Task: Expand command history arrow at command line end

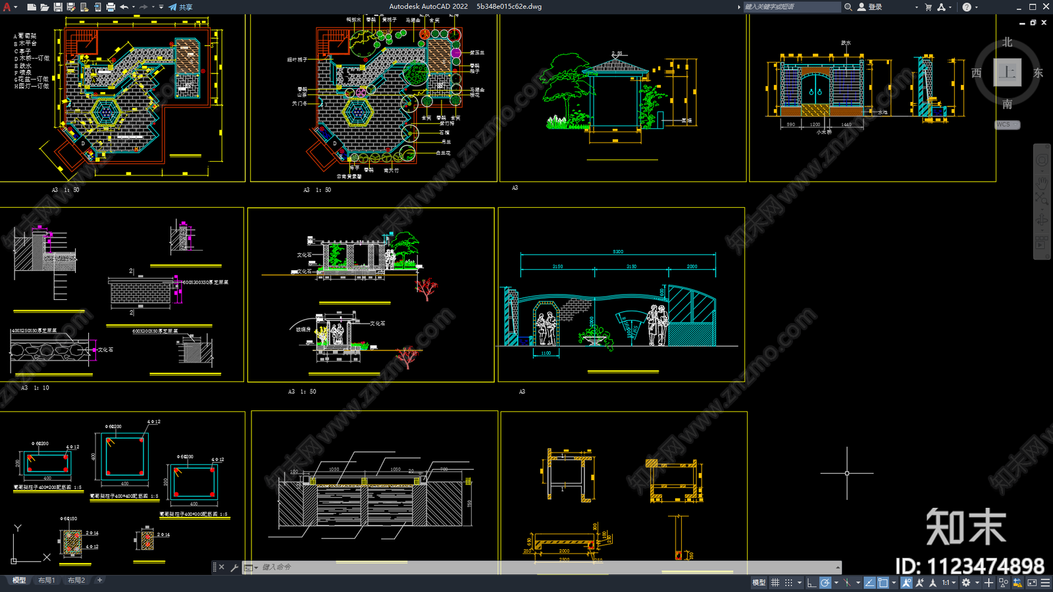Action: coord(838,567)
